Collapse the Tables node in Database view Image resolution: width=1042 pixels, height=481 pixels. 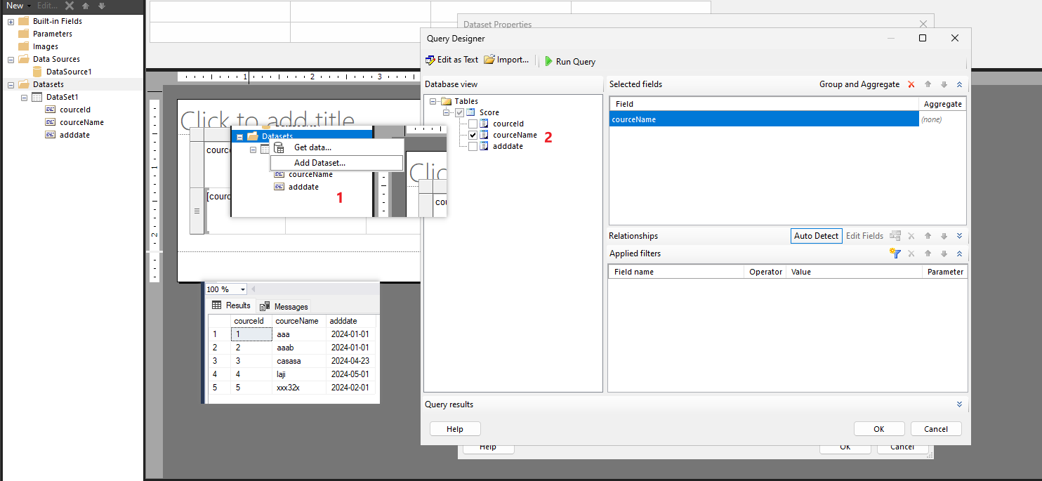(433, 101)
